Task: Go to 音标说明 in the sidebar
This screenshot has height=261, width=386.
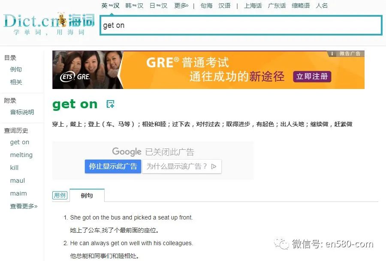Action: (22, 112)
